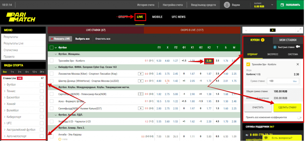Open live video for Шахтер Донецк (WhiteHorse) match

click(x=141, y=81)
